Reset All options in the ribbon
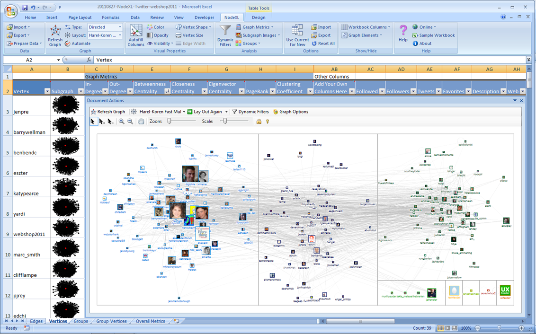536x334 pixels. tap(323, 44)
